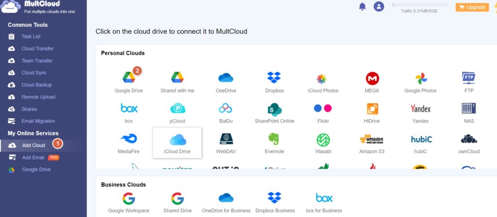Open notifications bell
Viewport: 497px width, 217px height.
click(x=362, y=6)
